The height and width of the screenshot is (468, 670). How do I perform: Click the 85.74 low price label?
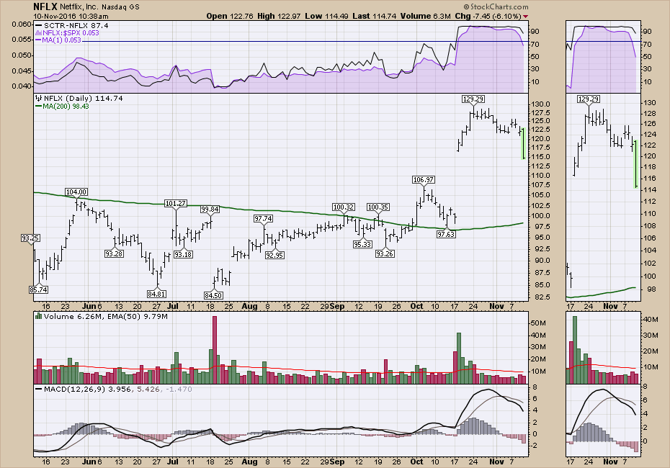click(x=38, y=289)
